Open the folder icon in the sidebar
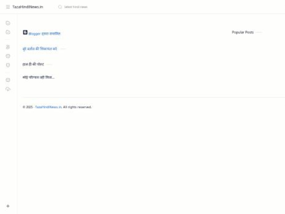The width and height of the screenshot is (285, 214). click(8, 32)
